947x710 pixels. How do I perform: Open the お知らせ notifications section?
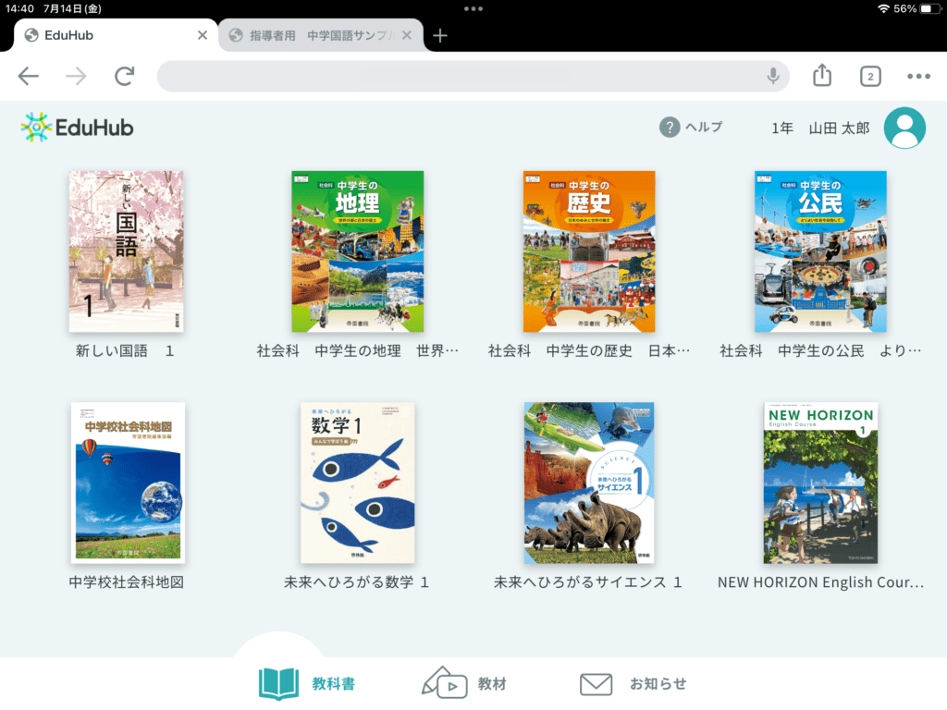(x=633, y=684)
